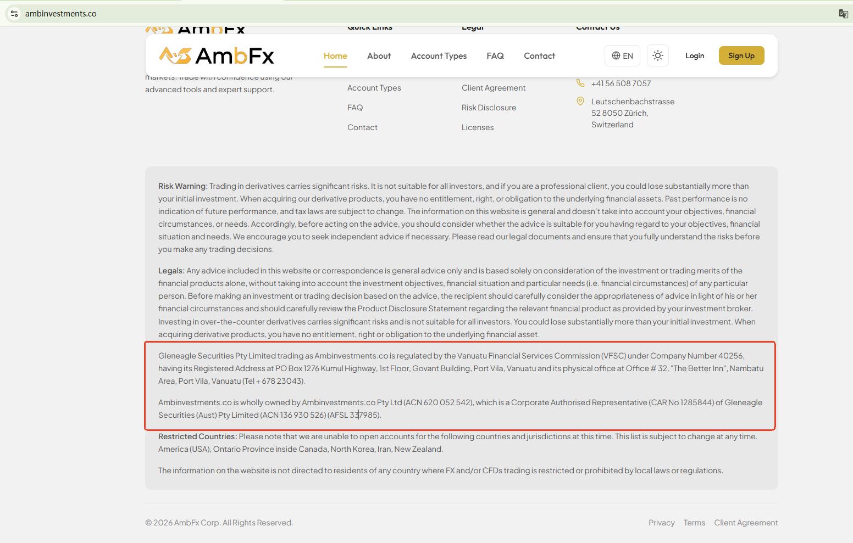Open the Risk Disclosure link
The width and height of the screenshot is (853, 543).
click(489, 108)
